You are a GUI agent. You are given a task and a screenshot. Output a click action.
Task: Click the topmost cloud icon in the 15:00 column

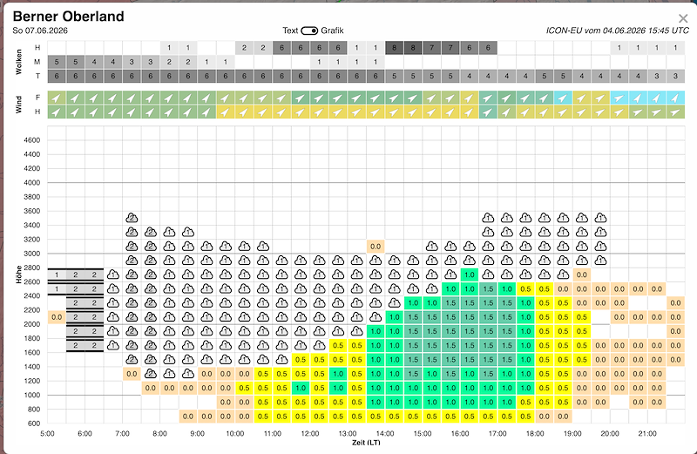[431, 247]
